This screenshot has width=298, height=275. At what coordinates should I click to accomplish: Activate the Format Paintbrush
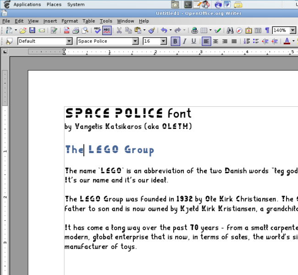(152, 30)
